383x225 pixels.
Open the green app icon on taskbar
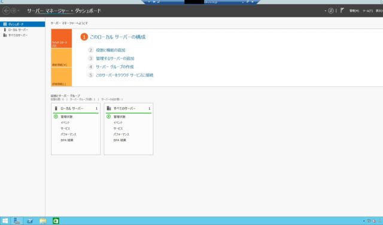[56, 221]
